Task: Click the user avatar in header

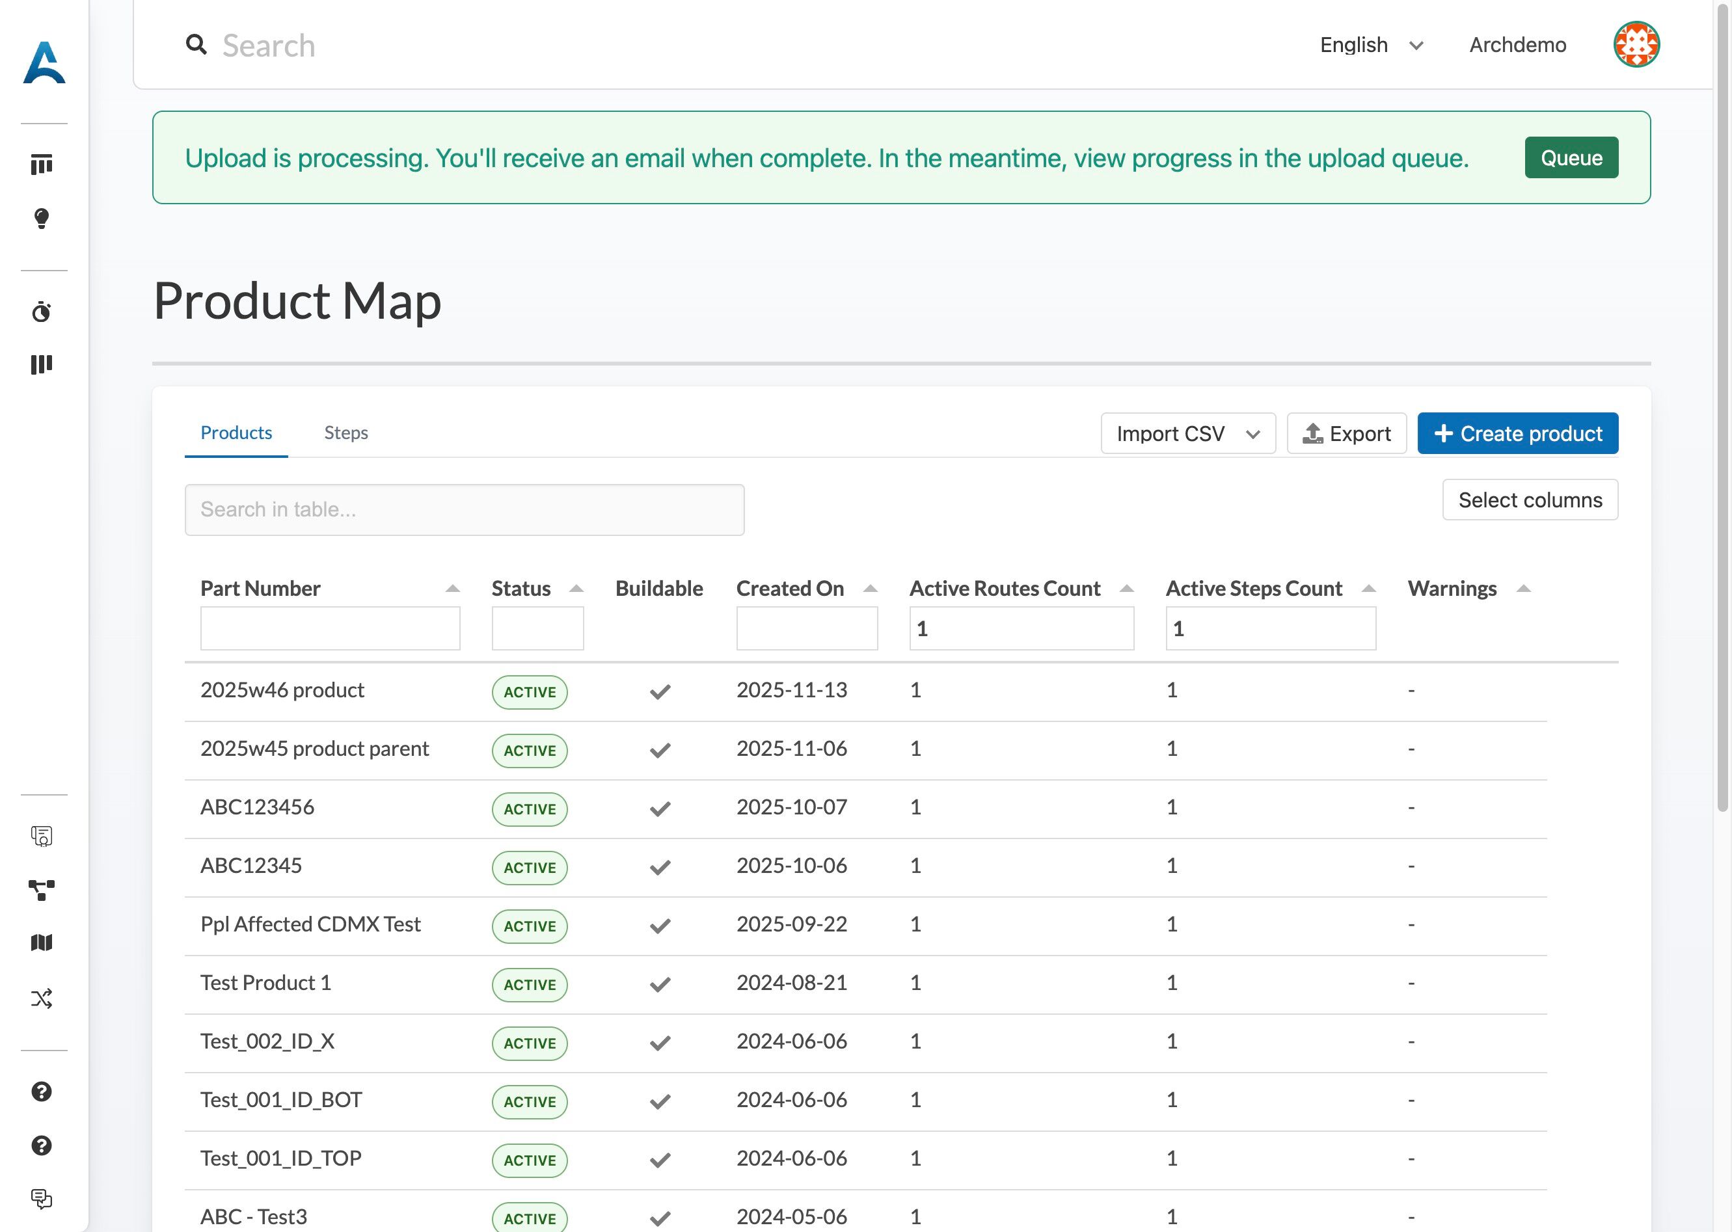Action: click(1636, 45)
